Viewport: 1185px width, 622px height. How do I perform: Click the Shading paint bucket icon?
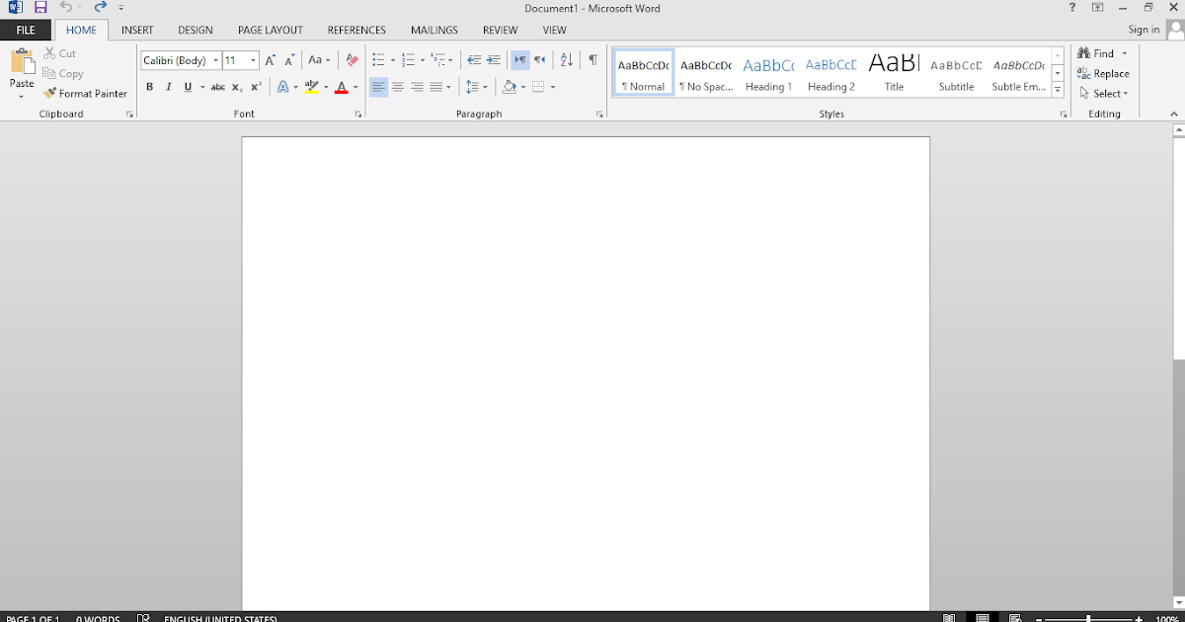click(x=509, y=87)
